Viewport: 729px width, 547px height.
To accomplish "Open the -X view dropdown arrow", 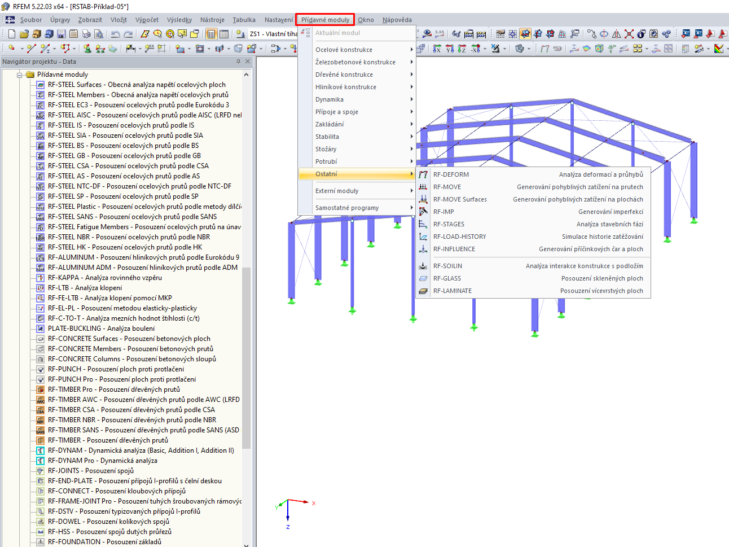I will click(484, 49).
